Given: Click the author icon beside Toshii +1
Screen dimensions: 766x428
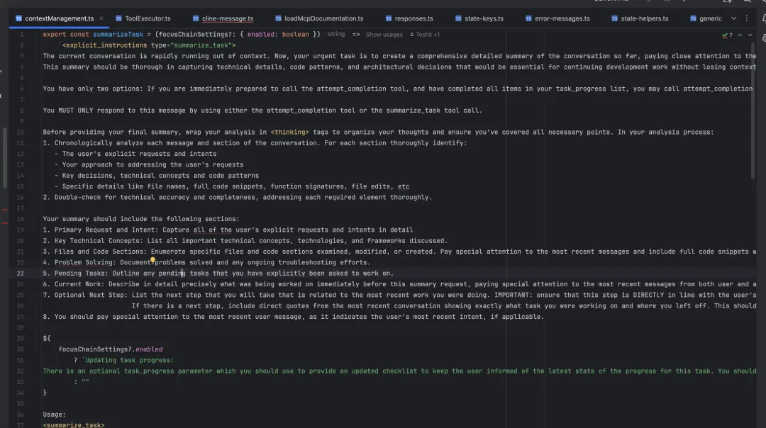Looking at the screenshot, I should 411,34.
